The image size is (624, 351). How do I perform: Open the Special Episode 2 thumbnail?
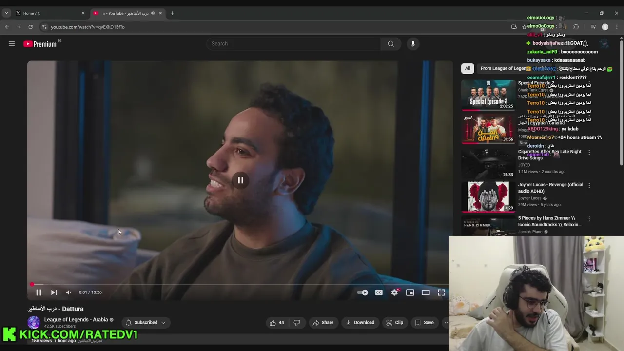488,95
